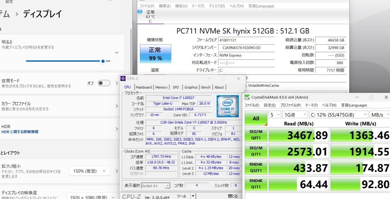Click the 880 power-on count value
Screen dimensions: 390x199
coord(331,63)
